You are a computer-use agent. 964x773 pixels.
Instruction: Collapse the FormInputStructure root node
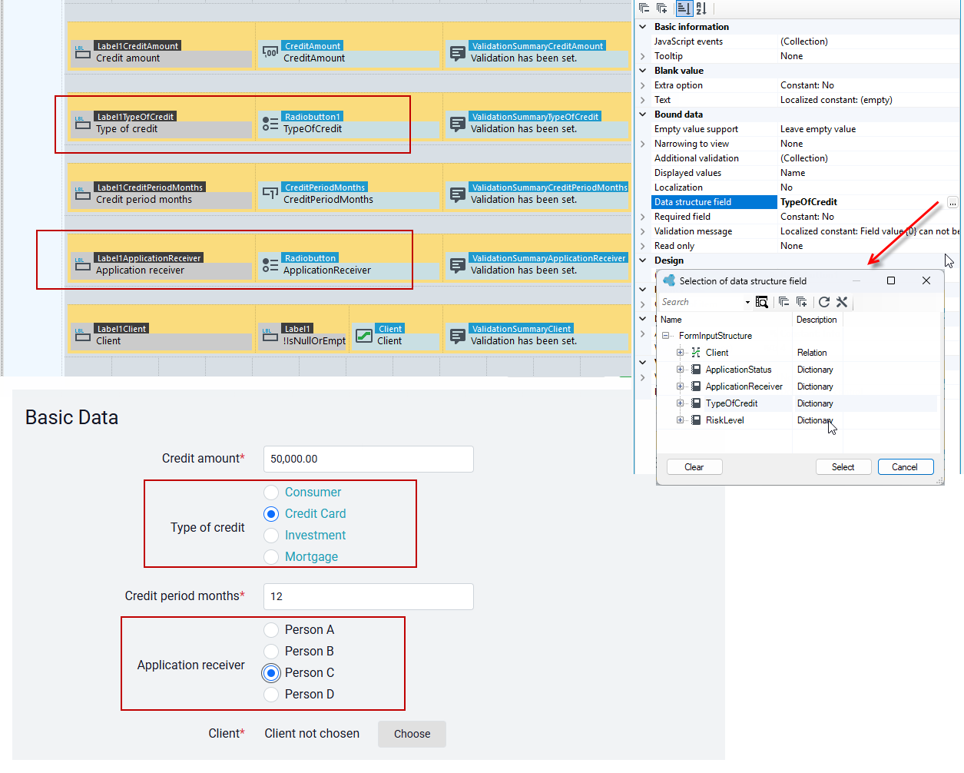tap(665, 336)
